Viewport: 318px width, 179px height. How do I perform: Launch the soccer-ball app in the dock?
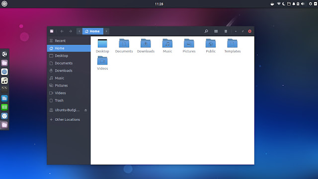pos(4,54)
